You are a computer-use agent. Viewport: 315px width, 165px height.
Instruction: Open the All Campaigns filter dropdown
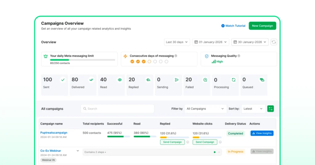tap(205, 109)
